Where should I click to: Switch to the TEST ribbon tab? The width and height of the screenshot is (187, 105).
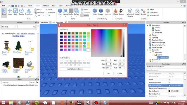(x=54, y=6)
